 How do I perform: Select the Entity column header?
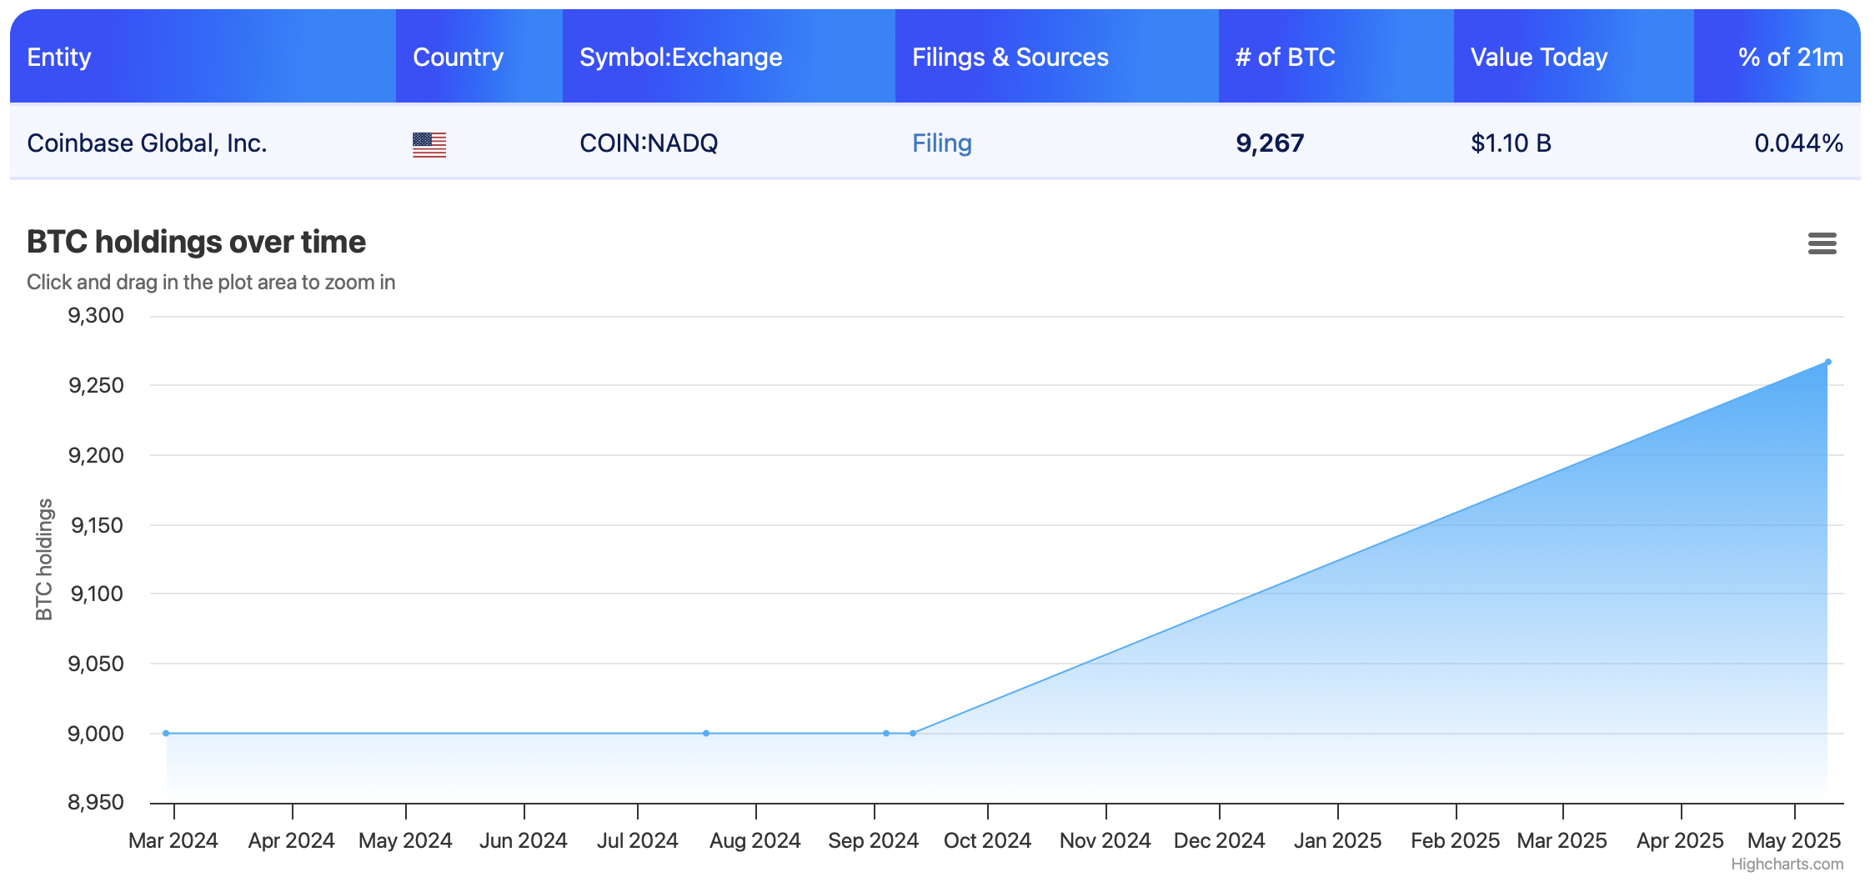point(203,57)
